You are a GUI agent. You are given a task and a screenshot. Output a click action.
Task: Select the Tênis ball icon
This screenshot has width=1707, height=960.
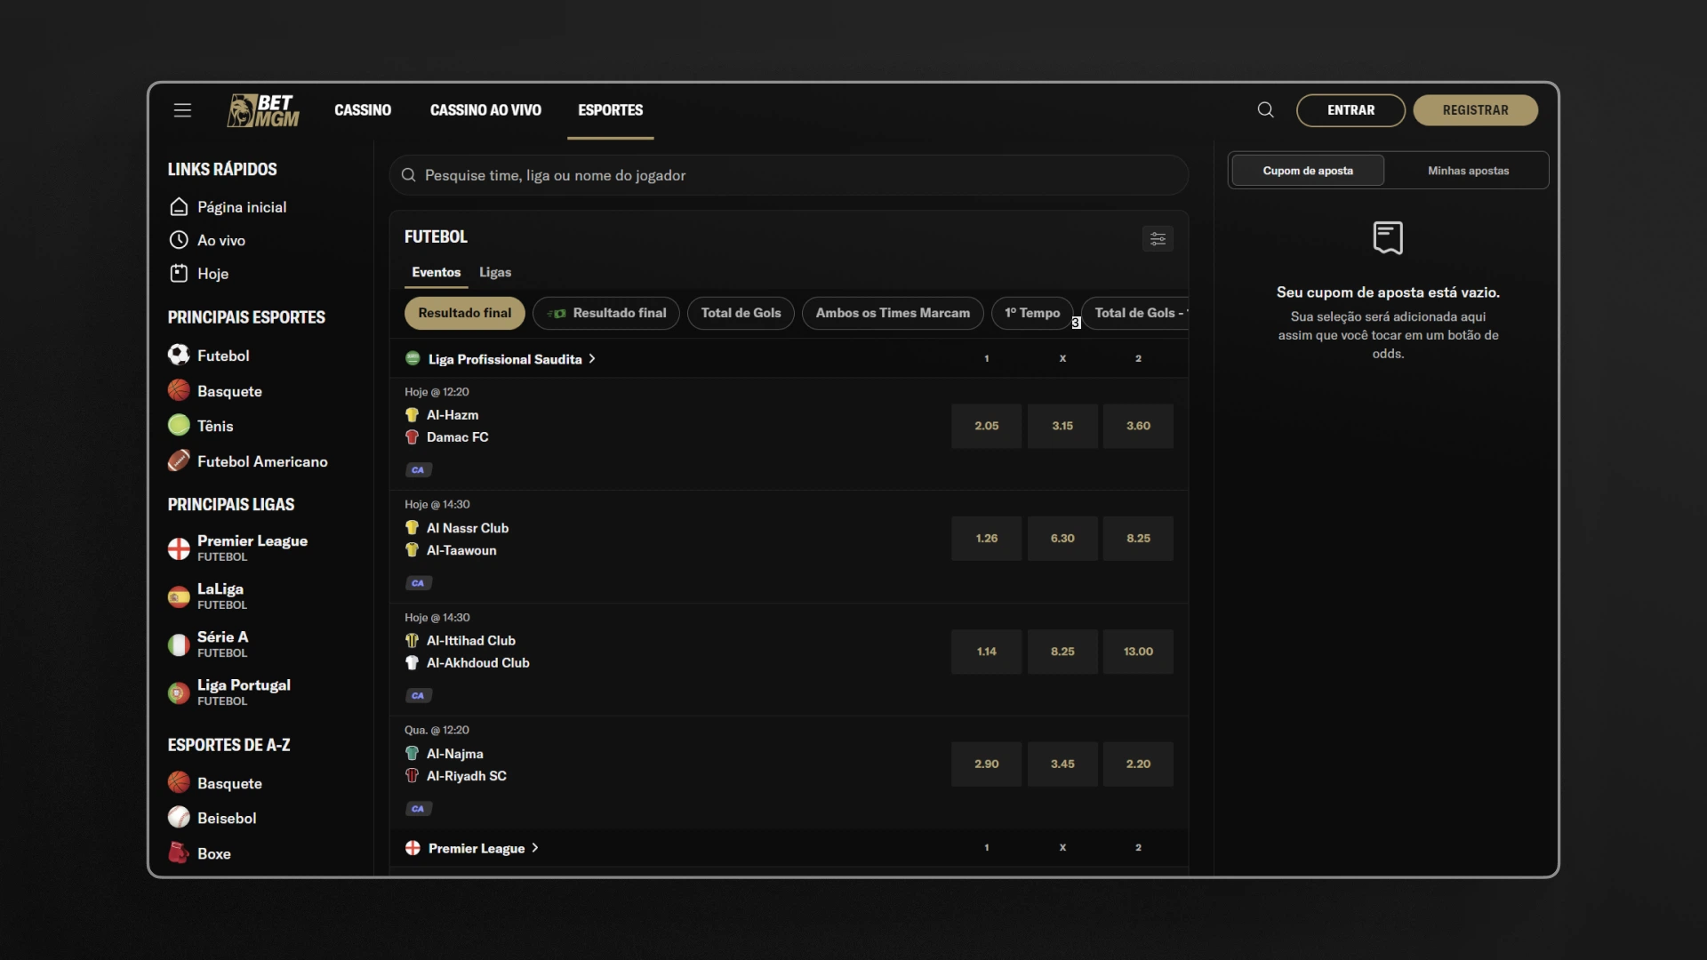(x=179, y=425)
